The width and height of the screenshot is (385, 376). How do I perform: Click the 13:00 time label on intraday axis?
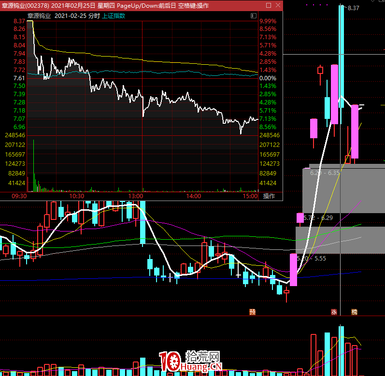[x=136, y=196]
